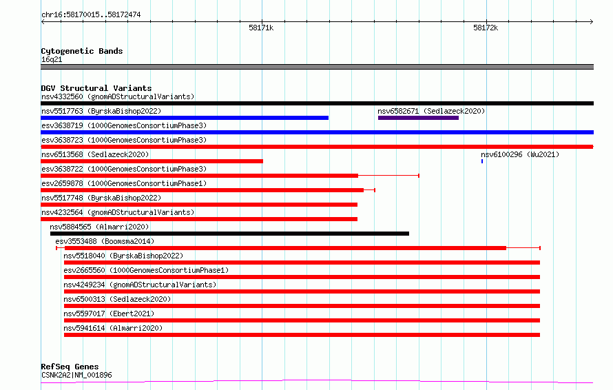This screenshot has width=613, height=390.
Task: Click the chr16:58170015..58172474 coordinate label
Action: pos(91,15)
